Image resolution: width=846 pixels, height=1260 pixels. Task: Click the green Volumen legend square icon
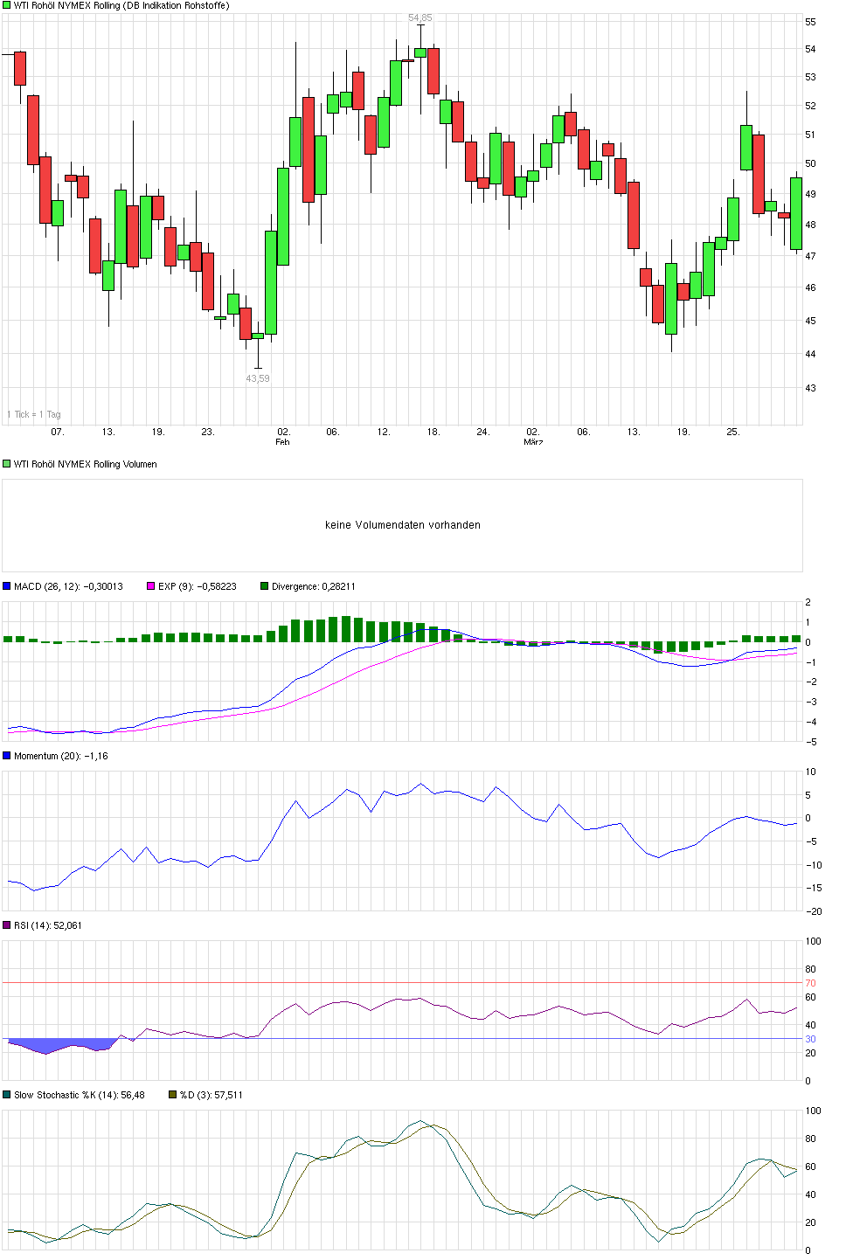pyautogui.click(x=6, y=464)
